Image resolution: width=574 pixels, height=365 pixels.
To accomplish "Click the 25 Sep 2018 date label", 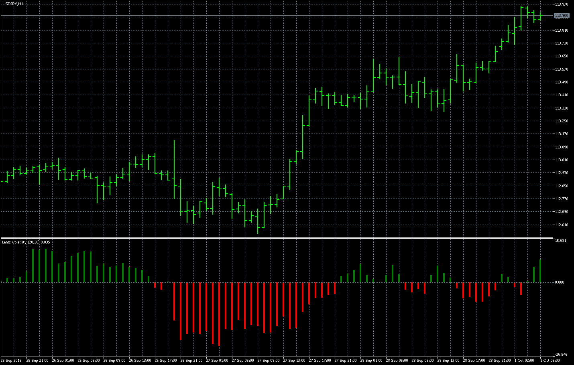I will click(x=11, y=361).
